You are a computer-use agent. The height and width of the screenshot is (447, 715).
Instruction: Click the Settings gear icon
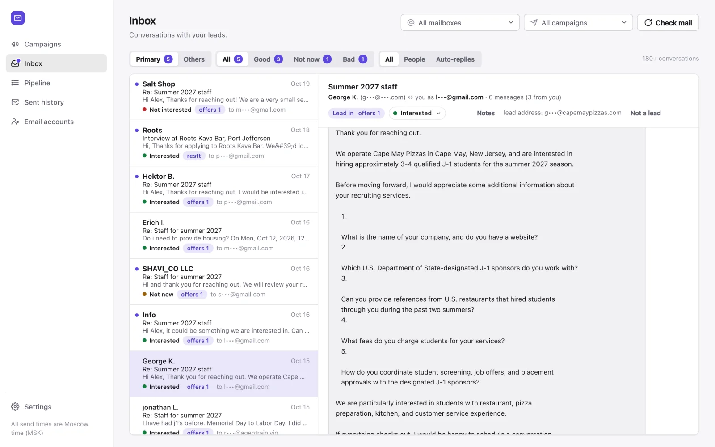click(15, 407)
